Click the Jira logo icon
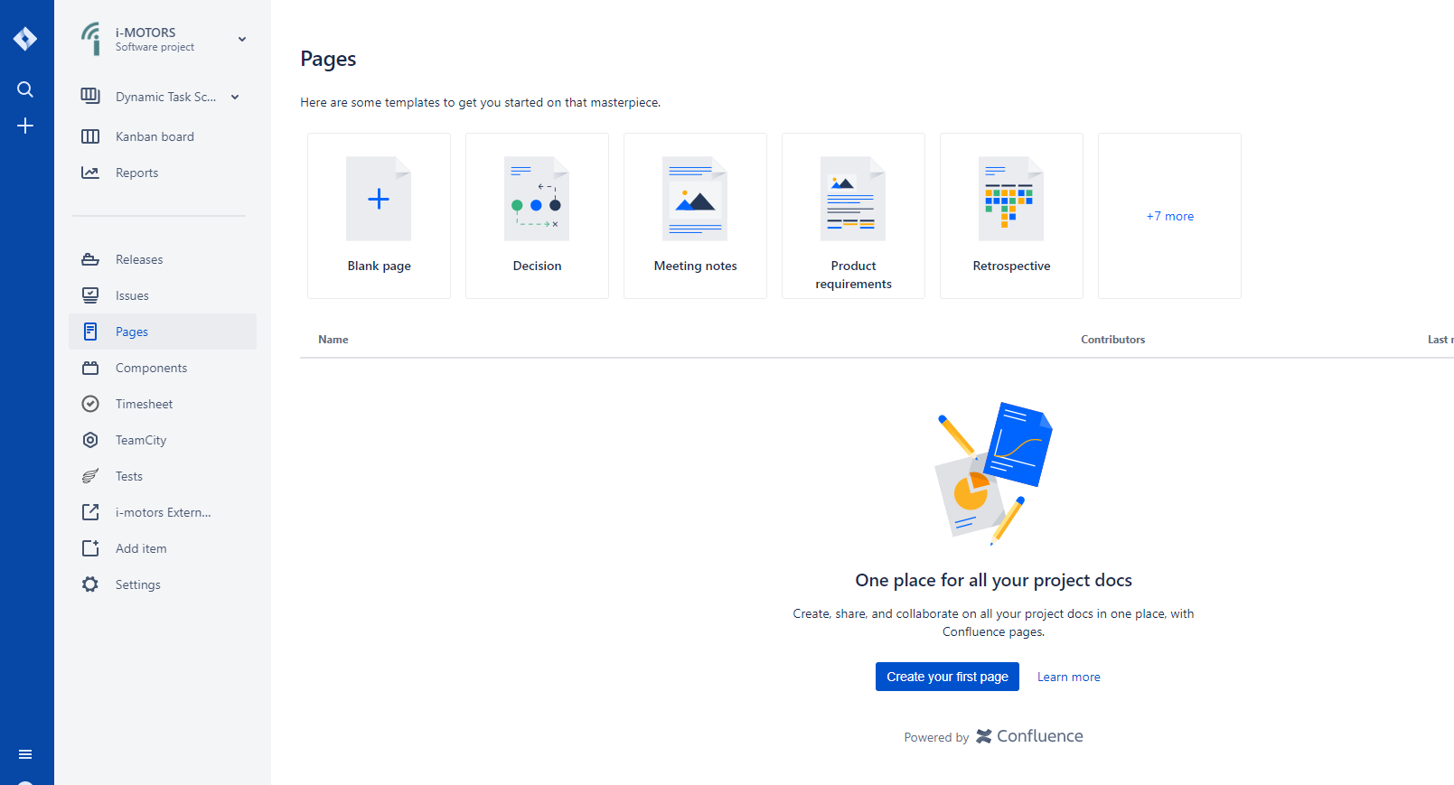Viewport: 1454px width, 785px height. point(25,39)
